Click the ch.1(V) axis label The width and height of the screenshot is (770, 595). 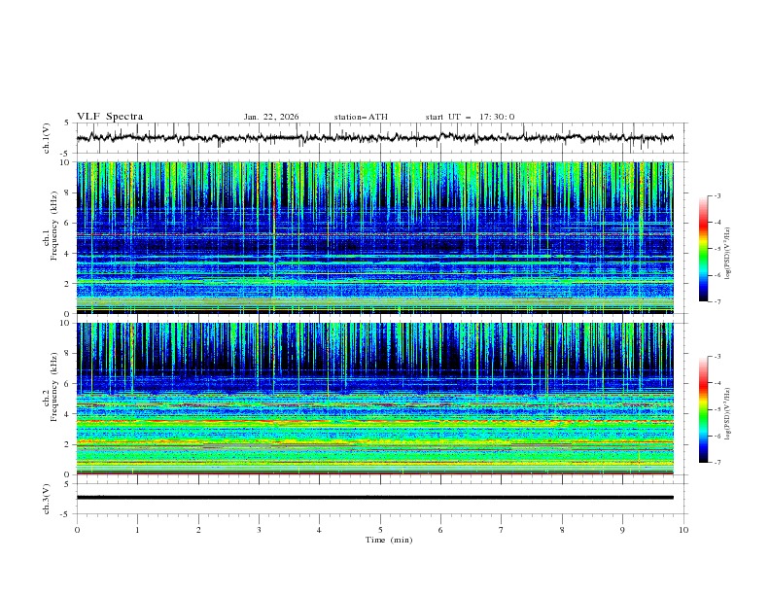(47, 138)
